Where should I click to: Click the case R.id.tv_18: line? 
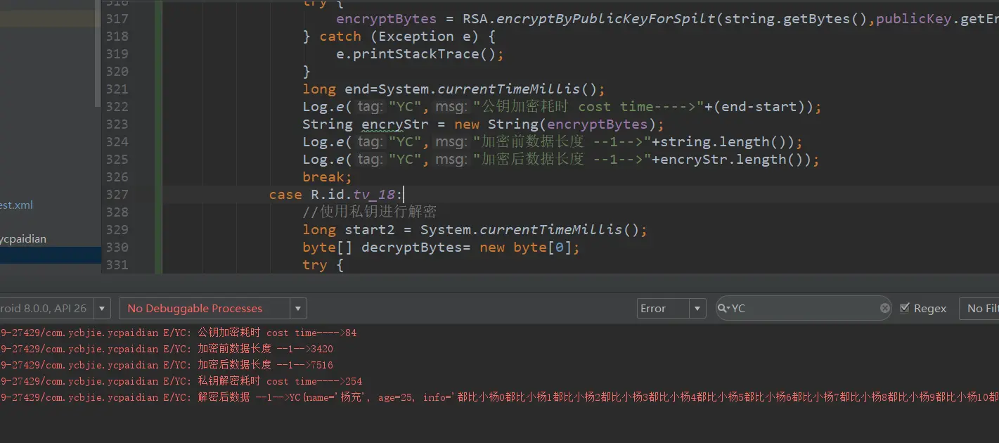point(336,195)
